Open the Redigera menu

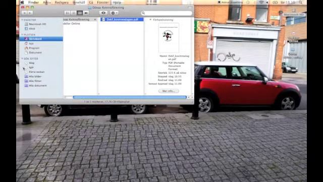click(x=62, y=3)
